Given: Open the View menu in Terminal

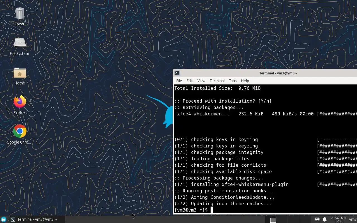Looking at the screenshot, I should [201, 81].
